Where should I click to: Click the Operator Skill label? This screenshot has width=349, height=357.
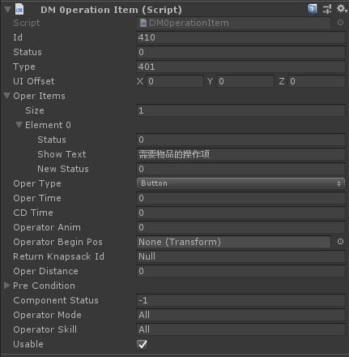[45, 329]
